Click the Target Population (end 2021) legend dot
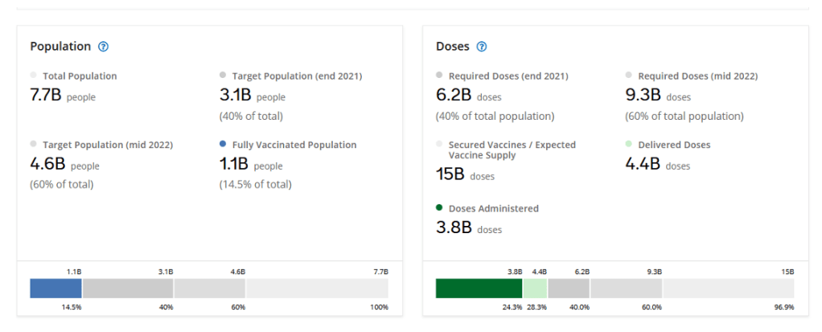The height and width of the screenshot is (332, 822). (x=223, y=75)
